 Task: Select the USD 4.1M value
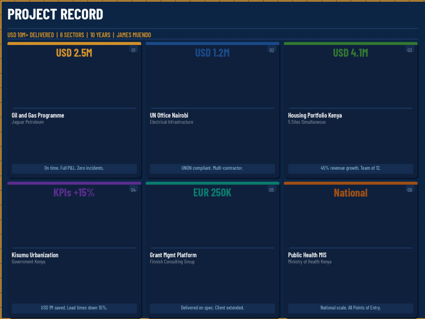[x=351, y=53]
